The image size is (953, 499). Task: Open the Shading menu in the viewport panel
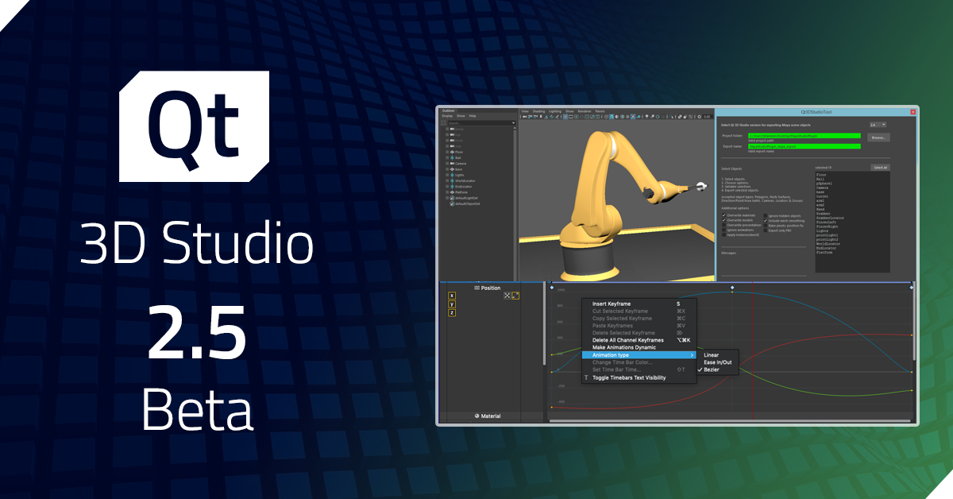click(x=538, y=111)
